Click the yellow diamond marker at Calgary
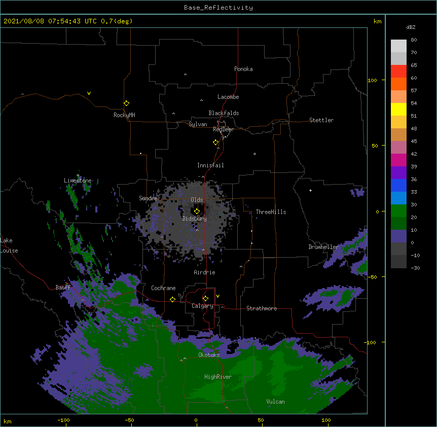The image size is (437, 427). click(205, 299)
